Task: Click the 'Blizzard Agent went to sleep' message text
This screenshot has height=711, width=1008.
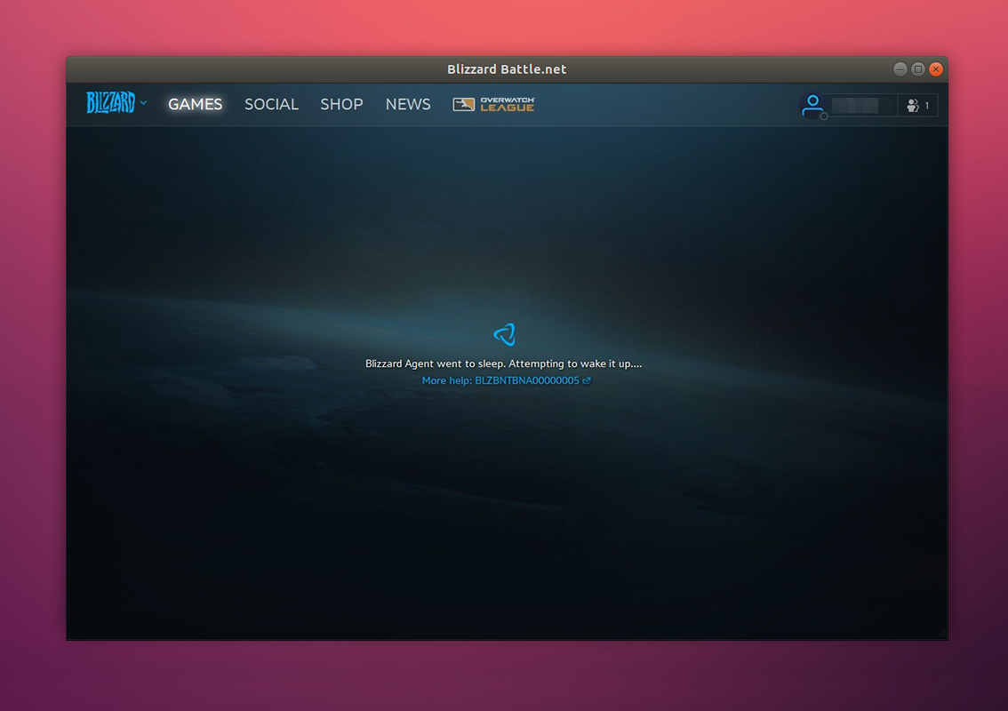Action: click(x=503, y=363)
